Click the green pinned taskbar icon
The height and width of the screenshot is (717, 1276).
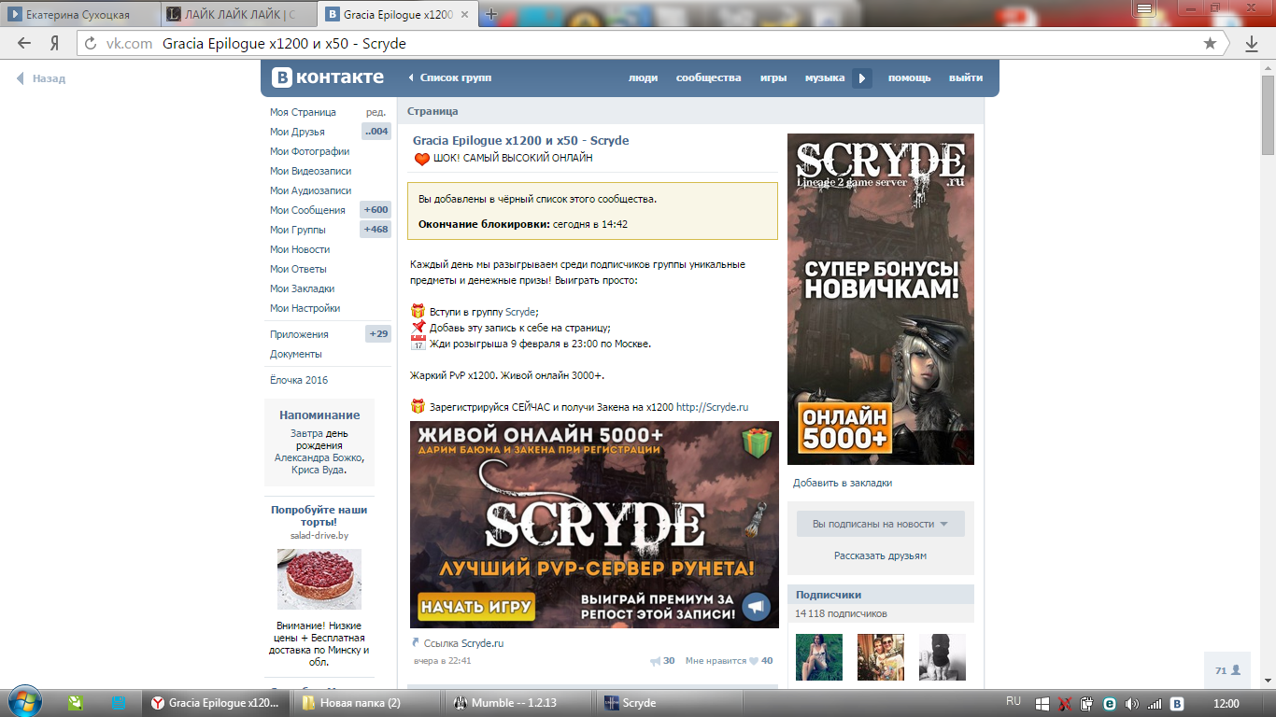(x=76, y=703)
